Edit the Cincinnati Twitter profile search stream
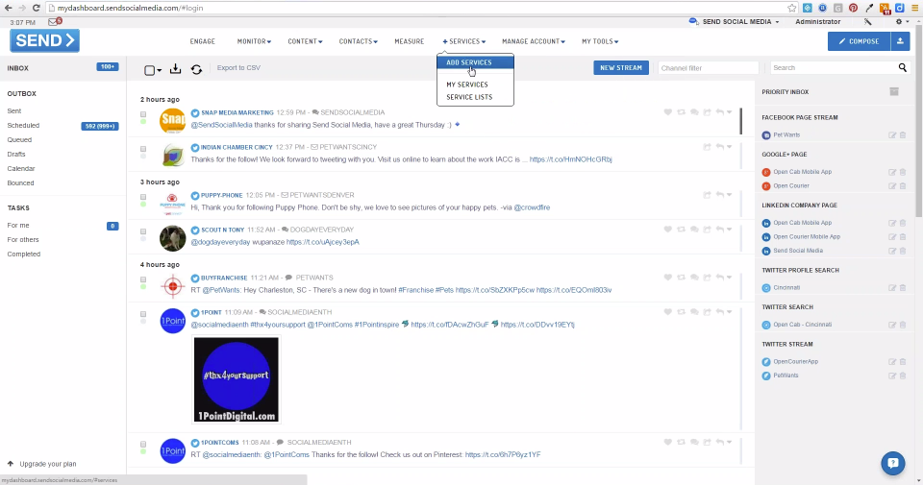The image size is (923, 485). (x=892, y=288)
